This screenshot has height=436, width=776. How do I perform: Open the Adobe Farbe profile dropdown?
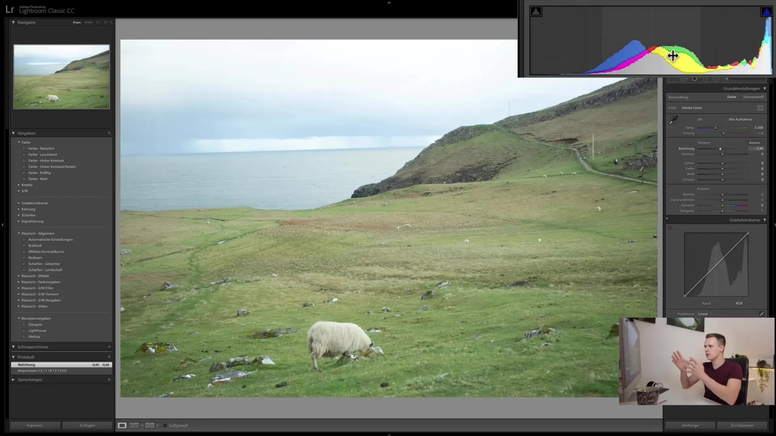pyautogui.click(x=694, y=108)
